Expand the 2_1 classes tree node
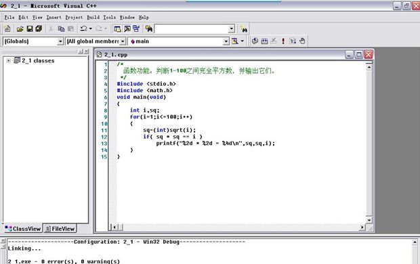420x264 pixels. [9, 61]
